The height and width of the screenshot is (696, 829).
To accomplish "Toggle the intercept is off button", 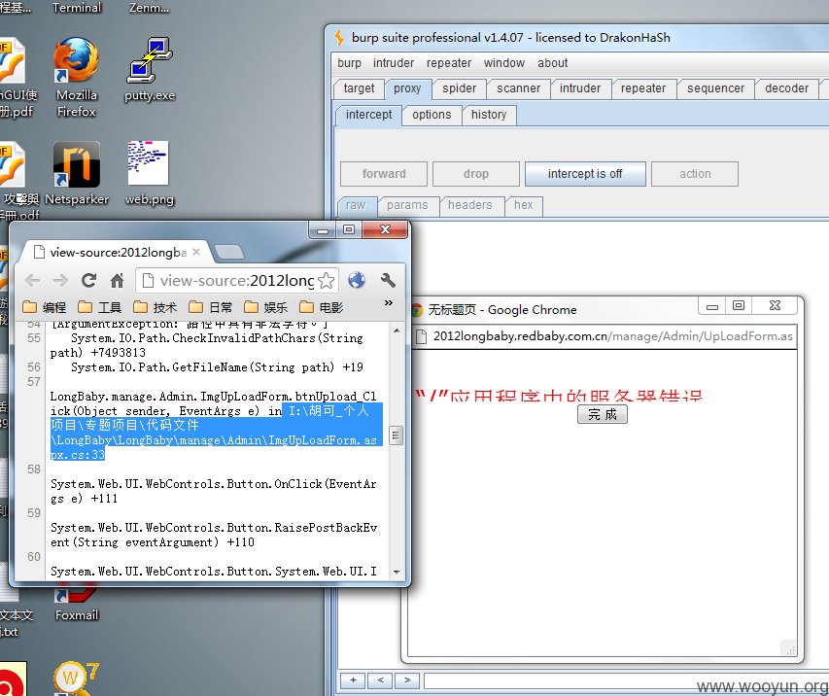I will [585, 174].
